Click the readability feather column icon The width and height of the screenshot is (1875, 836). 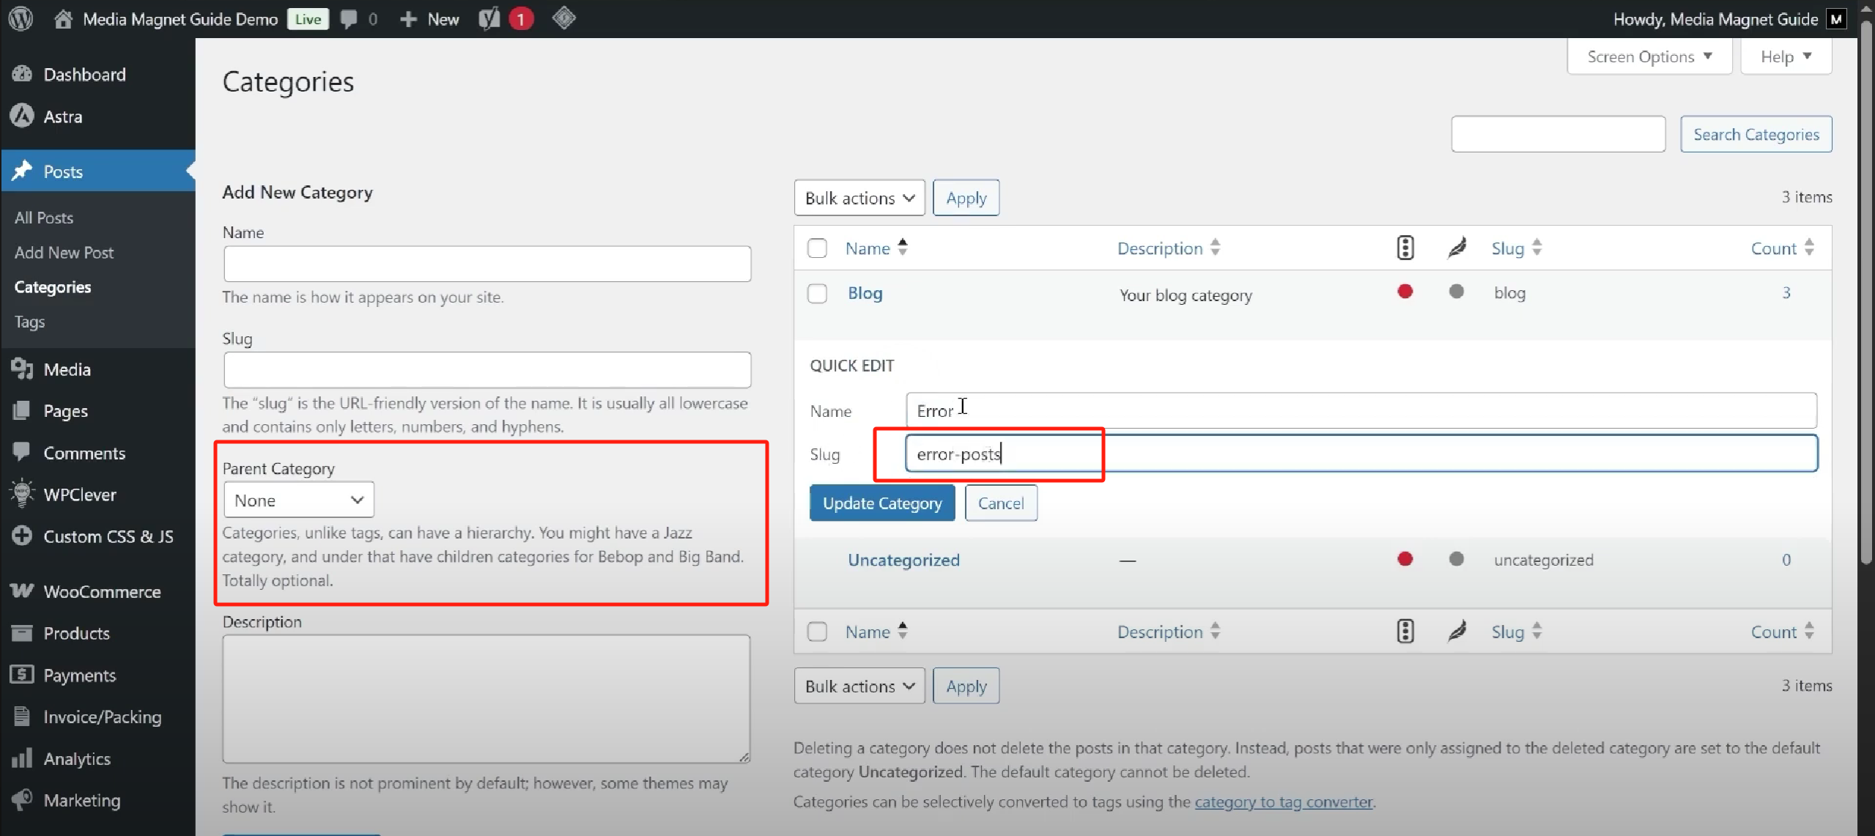(1457, 248)
